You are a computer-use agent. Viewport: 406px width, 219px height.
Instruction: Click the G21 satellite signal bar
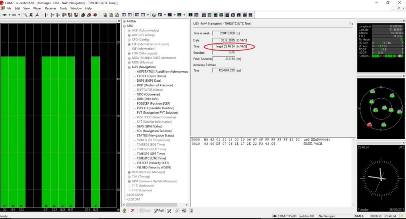(x=46, y=132)
